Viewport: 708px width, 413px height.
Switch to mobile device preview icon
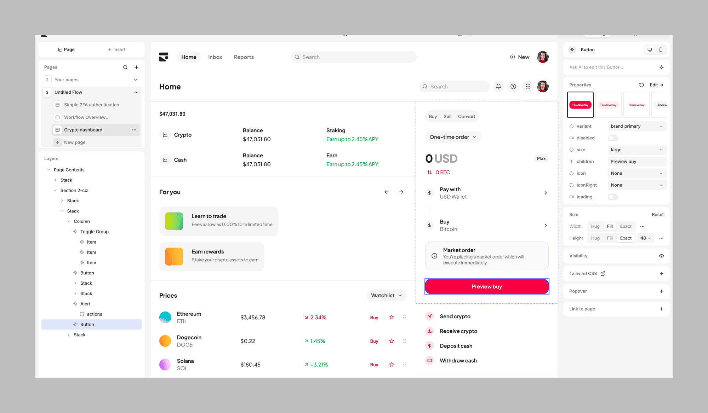(661, 50)
